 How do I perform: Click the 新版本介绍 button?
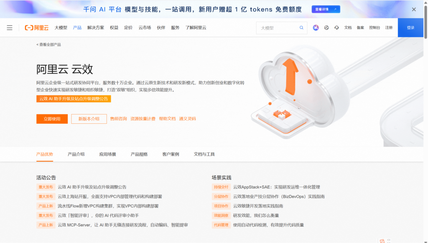[x=89, y=119]
